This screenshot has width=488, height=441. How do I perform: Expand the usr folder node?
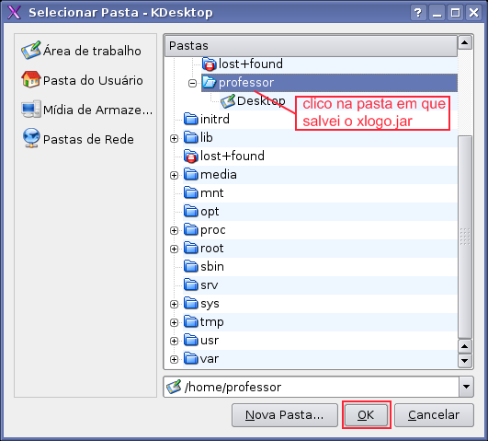click(175, 341)
